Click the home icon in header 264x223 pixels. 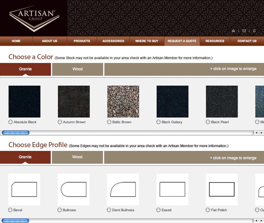(x=233, y=31)
